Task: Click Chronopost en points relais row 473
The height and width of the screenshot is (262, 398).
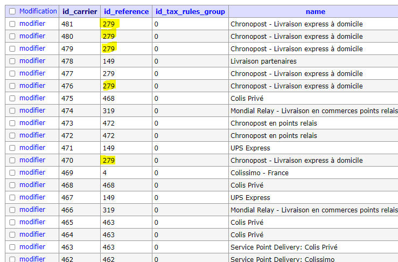Action: pyautogui.click(x=274, y=123)
